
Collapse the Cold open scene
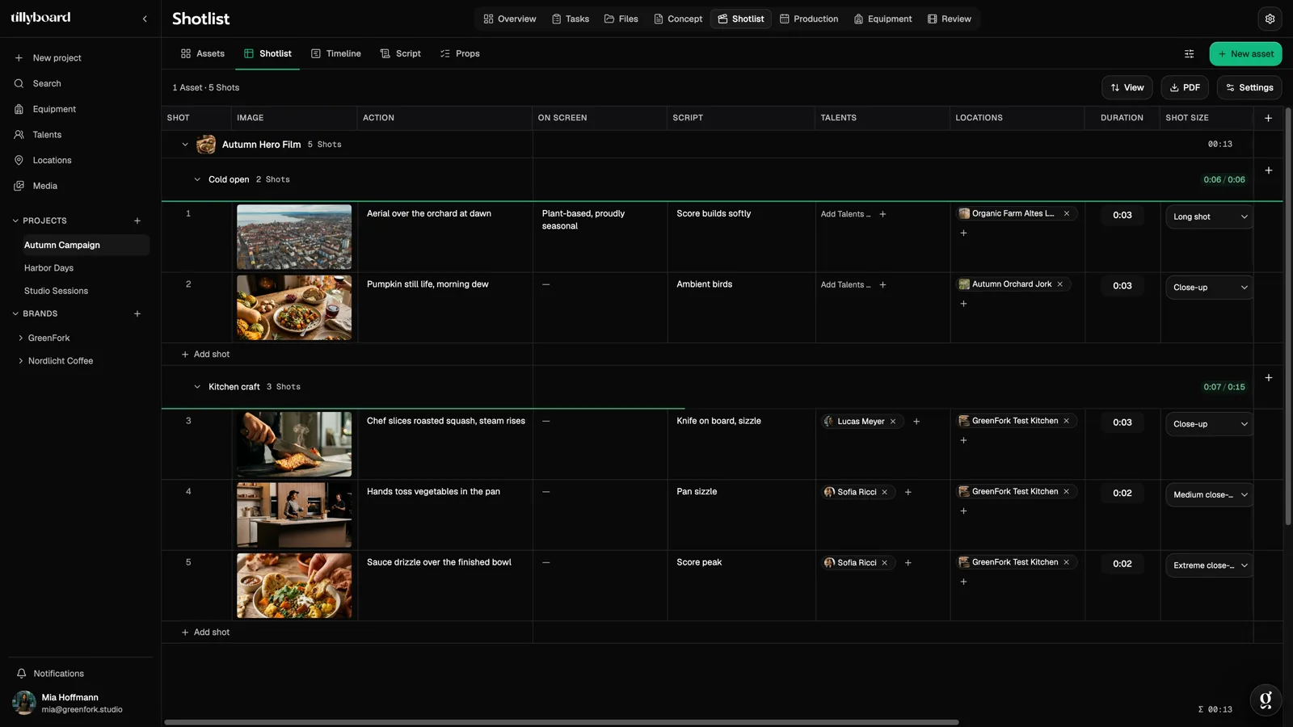[x=196, y=179]
